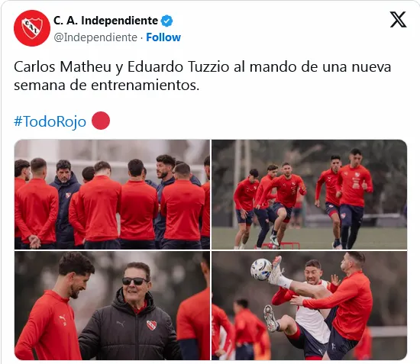Image resolution: width=420 pixels, height=364 pixels.
Task: Click the red hurdle in training photo
Action: pos(279,245)
